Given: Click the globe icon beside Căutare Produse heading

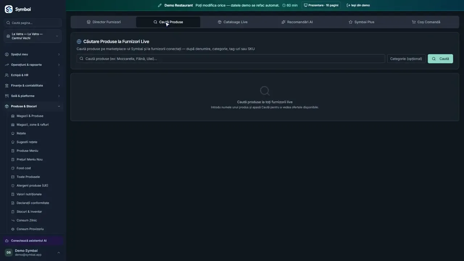Looking at the screenshot, I should 79,42.
